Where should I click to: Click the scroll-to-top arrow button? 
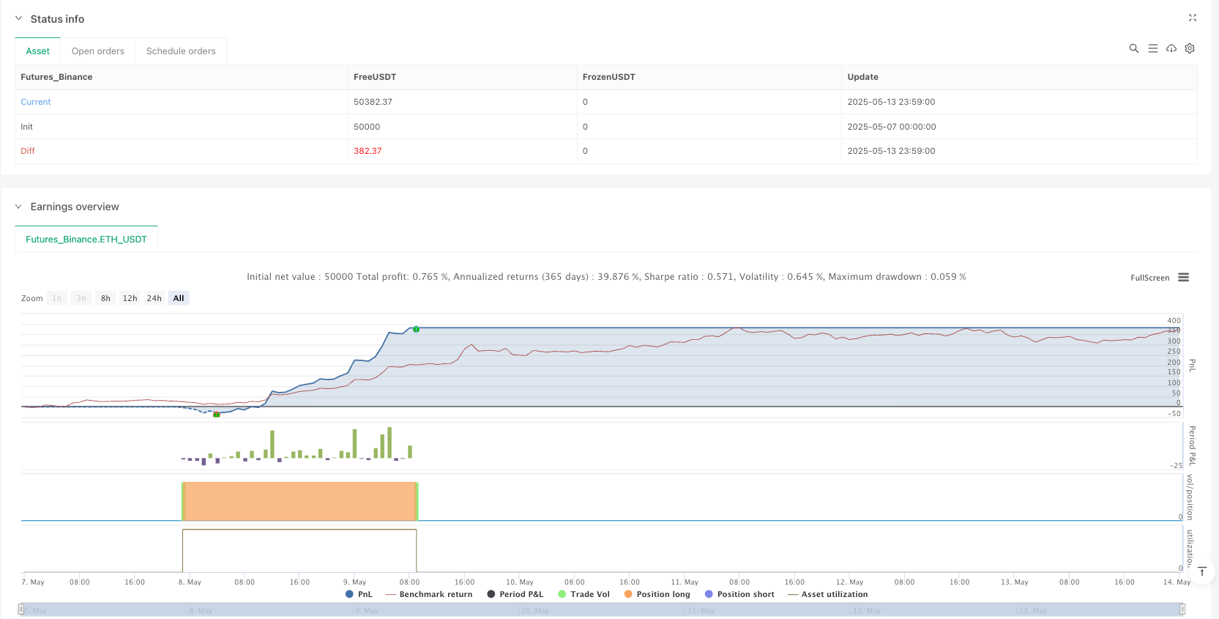point(1201,571)
